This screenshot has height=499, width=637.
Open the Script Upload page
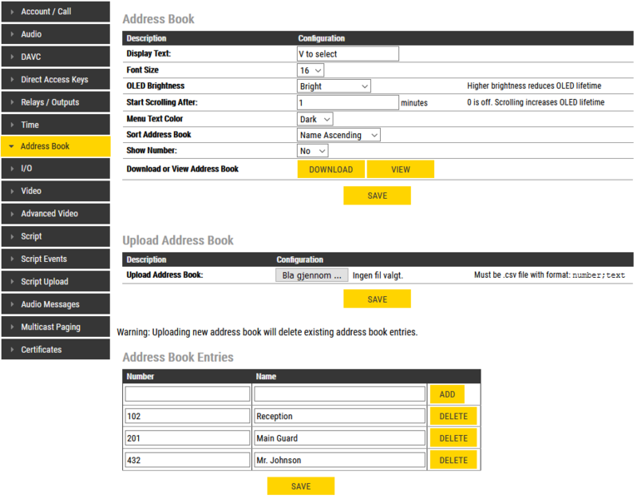(56, 282)
